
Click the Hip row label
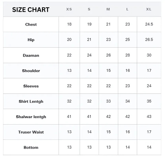[31, 40]
